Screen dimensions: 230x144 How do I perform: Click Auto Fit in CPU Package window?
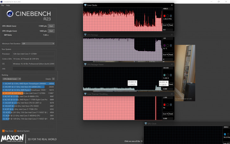(x=166, y=55)
